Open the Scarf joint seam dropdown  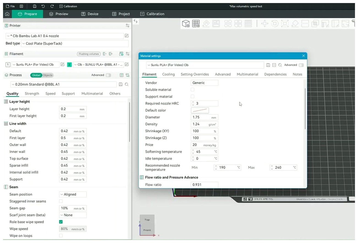coord(73,215)
